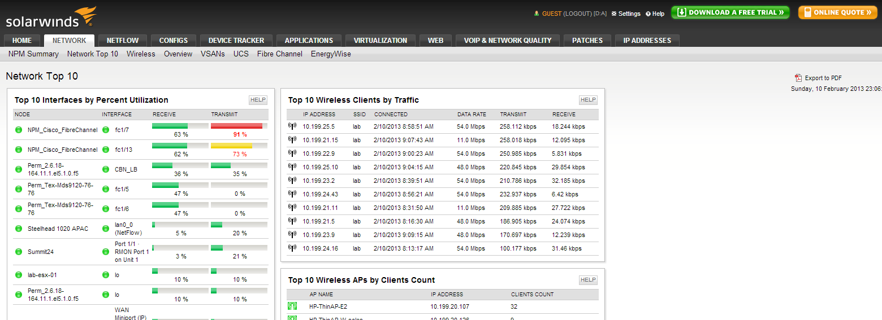Click the guest user icon
The width and height of the screenshot is (882, 320).
click(x=537, y=13)
